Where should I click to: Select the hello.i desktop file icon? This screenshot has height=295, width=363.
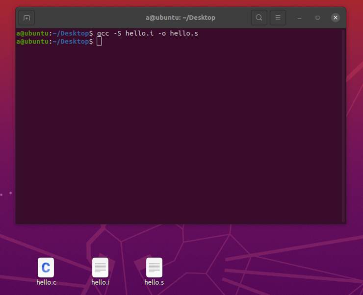(x=100, y=267)
